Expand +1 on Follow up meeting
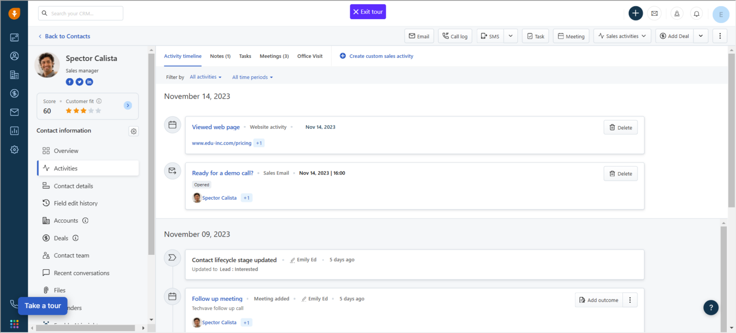This screenshot has width=736, height=333. (x=246, y=322)
